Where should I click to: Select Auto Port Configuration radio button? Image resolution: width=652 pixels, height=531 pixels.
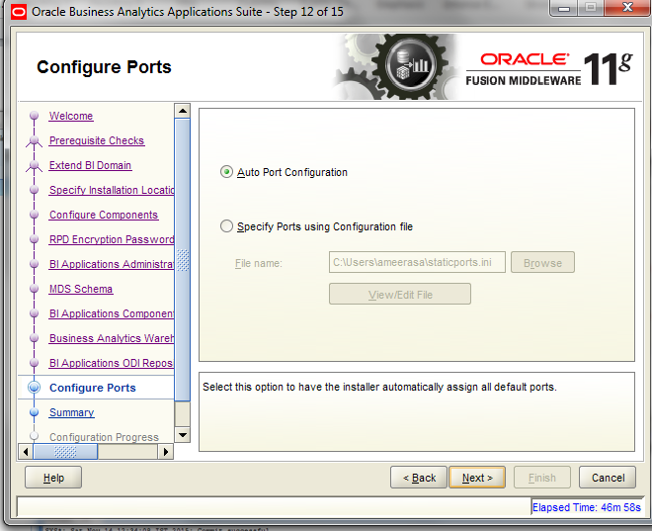226,172
